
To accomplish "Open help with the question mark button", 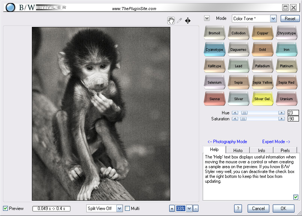I will click(x=238, y=209).
